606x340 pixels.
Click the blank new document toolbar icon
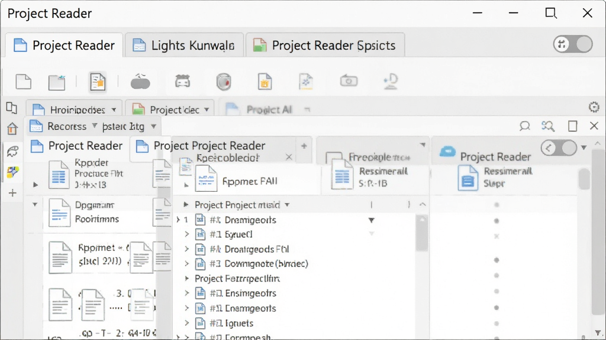pyautogui.click(x=24, y=81)
